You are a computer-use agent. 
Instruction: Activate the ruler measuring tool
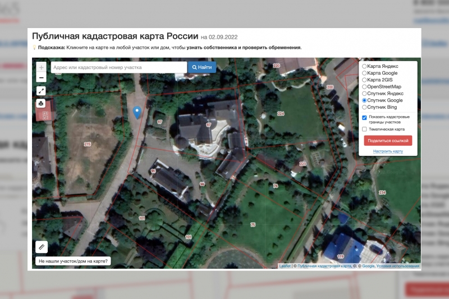(42, 247)
